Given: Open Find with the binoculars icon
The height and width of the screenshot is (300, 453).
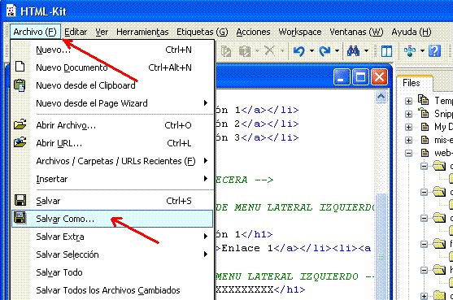Looking at the screenshot, I should coord(353,51).
